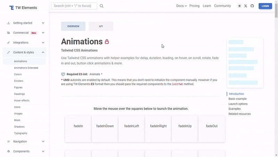The width and height of the screenshot is (278, 157).
Task: Click the Integrations paperclip icon
Action: (x=9, y=42)
